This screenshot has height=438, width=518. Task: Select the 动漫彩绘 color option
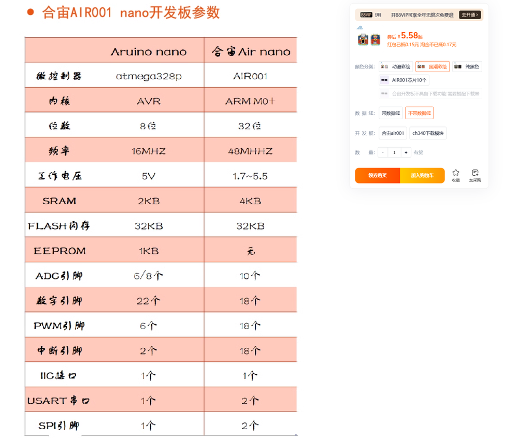point(396,67)
